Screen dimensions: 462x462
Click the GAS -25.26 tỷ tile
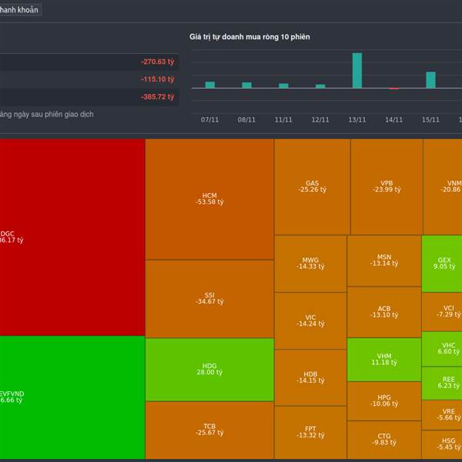point(313,187)
